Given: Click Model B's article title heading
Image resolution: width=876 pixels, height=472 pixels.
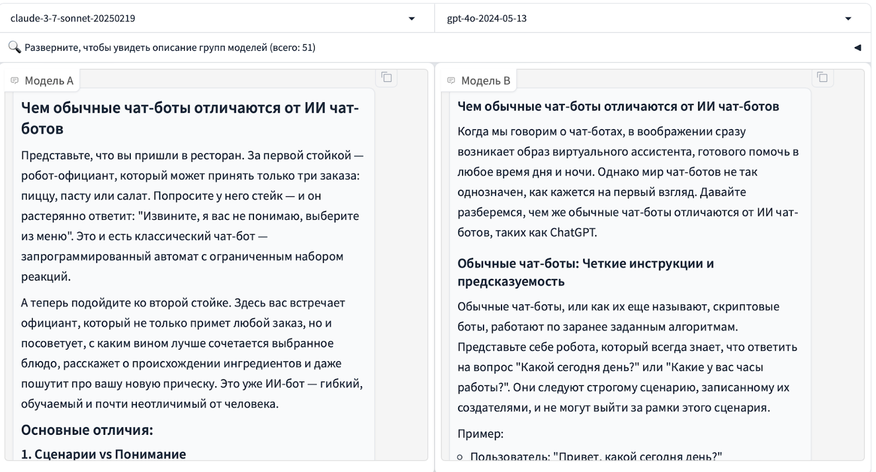Looking at the screenshot, I should pos(618,107).
